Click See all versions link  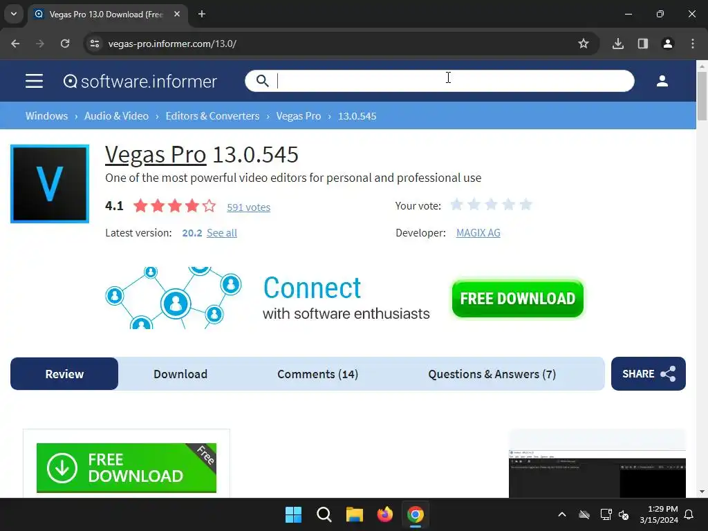(222, 233)
